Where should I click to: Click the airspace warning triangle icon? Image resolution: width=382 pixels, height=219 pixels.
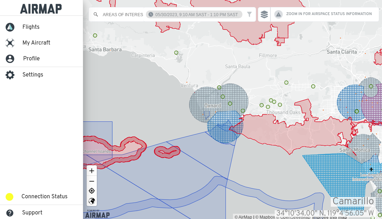tap(279, 14)
